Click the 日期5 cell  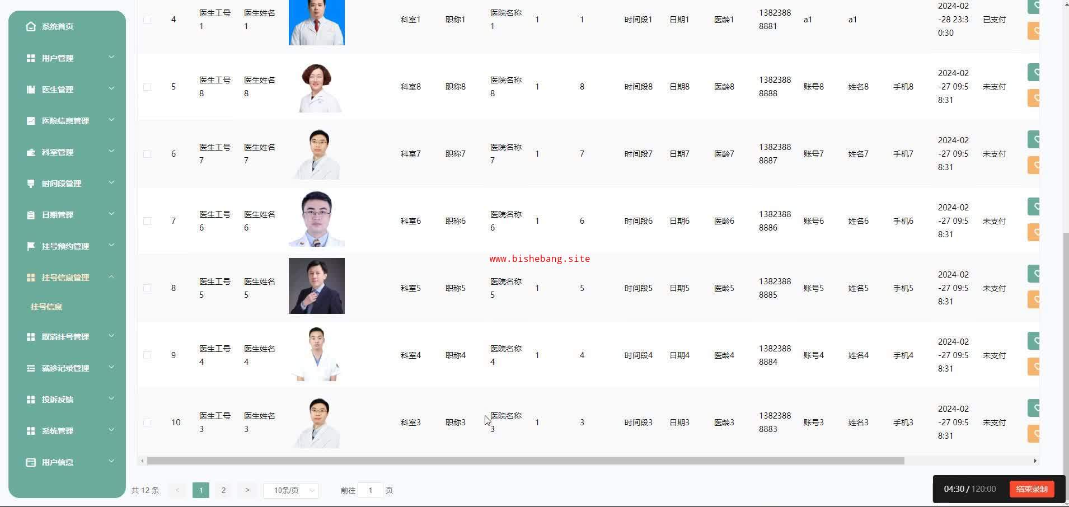point(679,288)
